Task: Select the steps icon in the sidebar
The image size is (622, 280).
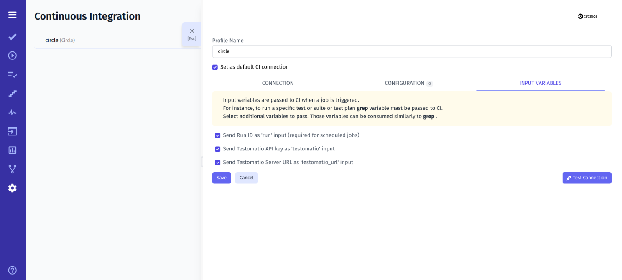Action: 12,93
